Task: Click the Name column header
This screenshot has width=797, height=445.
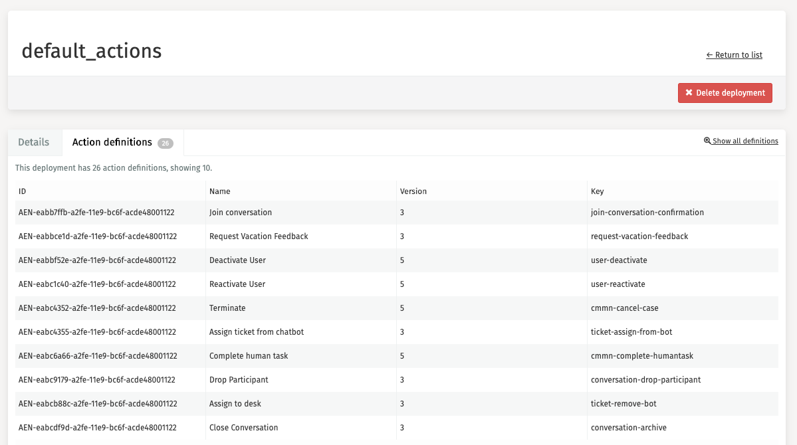Action: coord(219,191)
